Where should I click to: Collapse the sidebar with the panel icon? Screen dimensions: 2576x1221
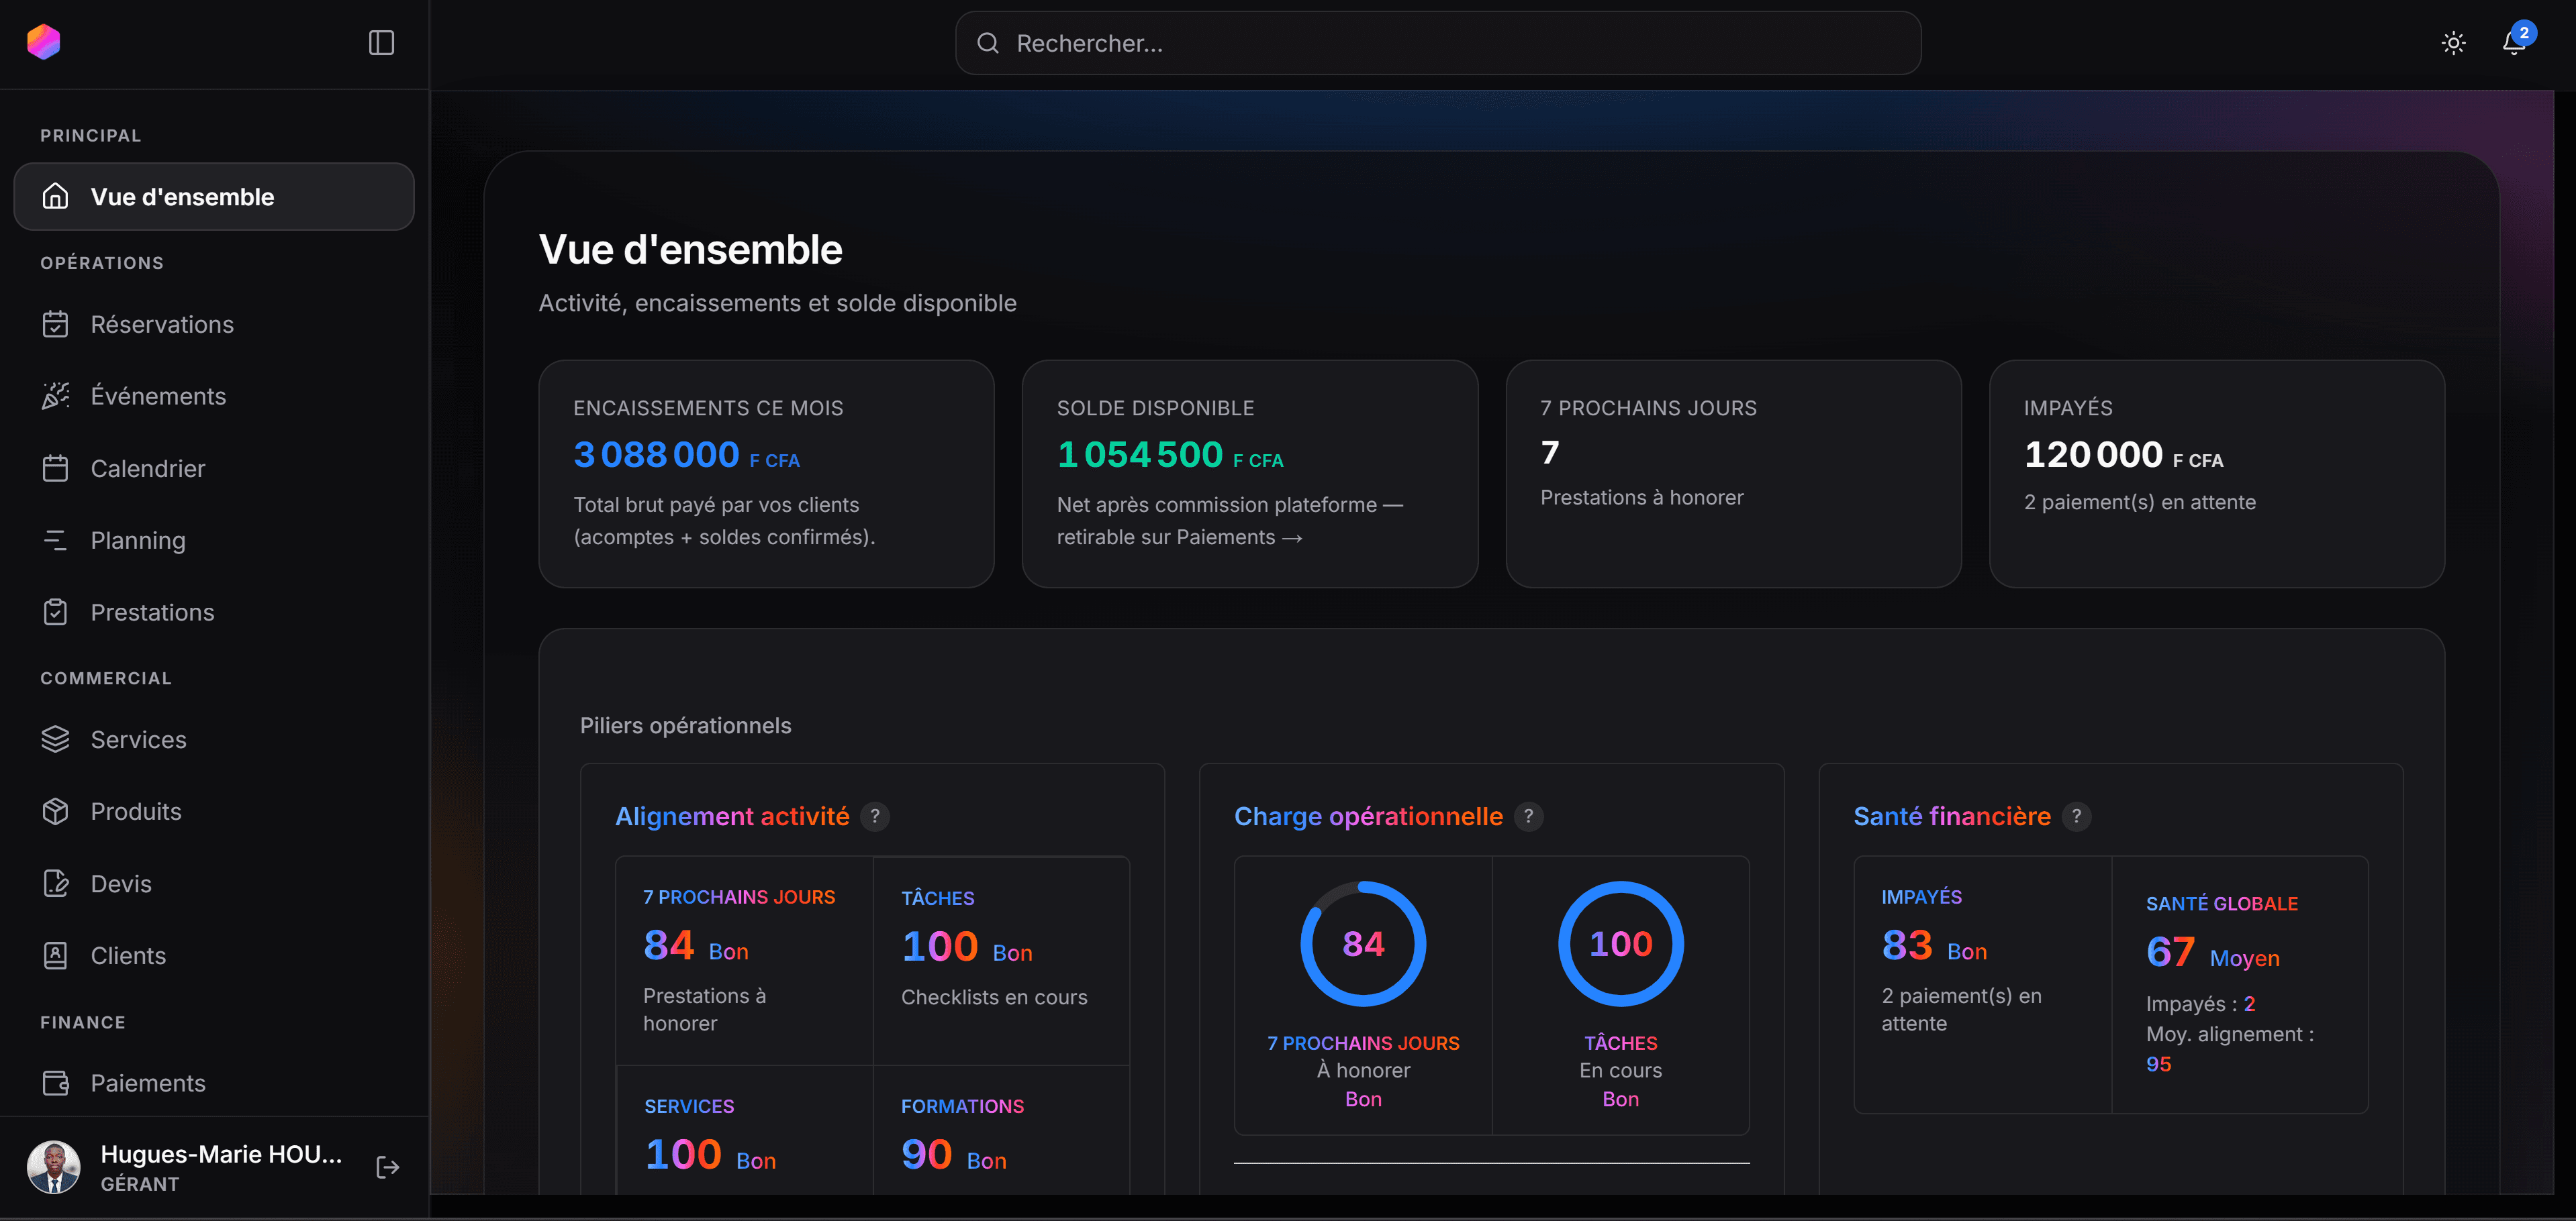click(381, 43)
